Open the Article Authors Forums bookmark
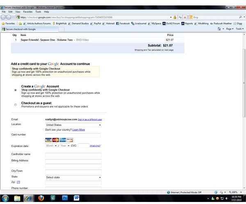246x204 pixels. click(37, 23)
